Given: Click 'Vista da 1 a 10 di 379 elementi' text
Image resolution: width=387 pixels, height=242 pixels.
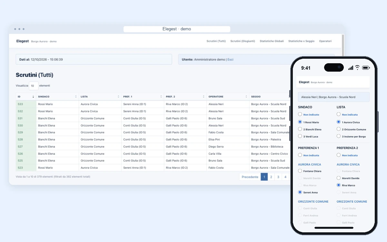Looking at the screenshot, I should pyautogui.click(x=53, y=176).
